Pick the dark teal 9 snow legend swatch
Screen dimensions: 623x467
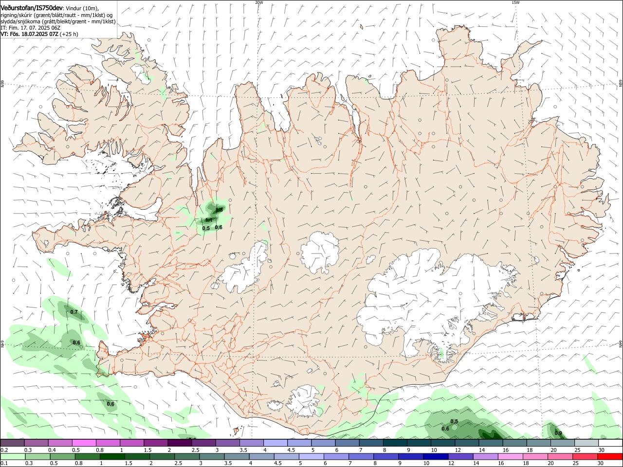click(x=395, y=443)
